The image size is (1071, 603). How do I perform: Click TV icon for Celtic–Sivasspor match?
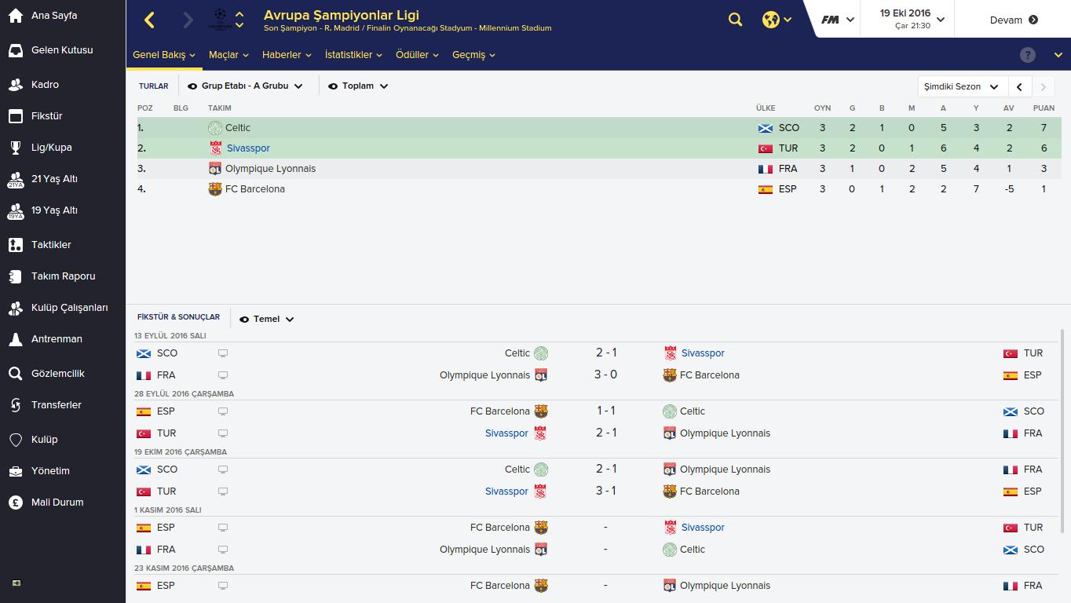223,353
